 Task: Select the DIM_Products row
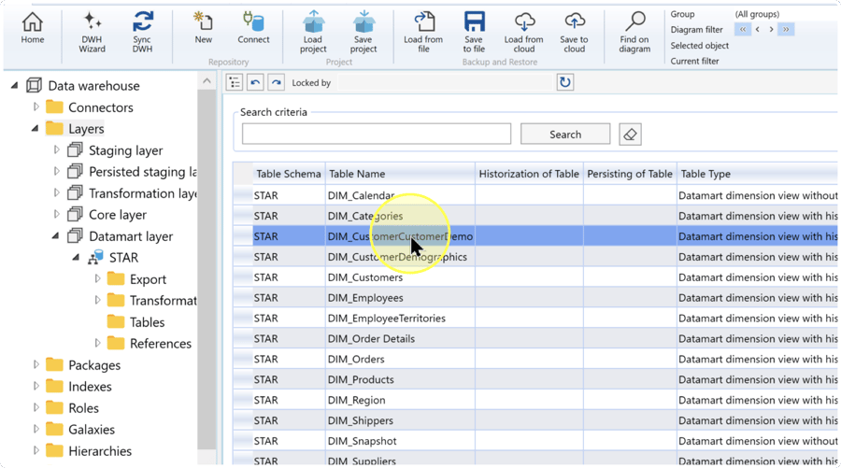pos(535,379)
